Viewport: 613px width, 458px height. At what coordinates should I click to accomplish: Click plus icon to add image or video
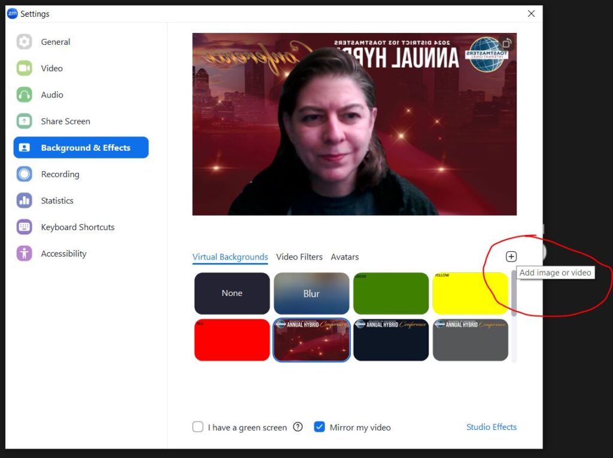pyautogui.click(x=511, y=257)
